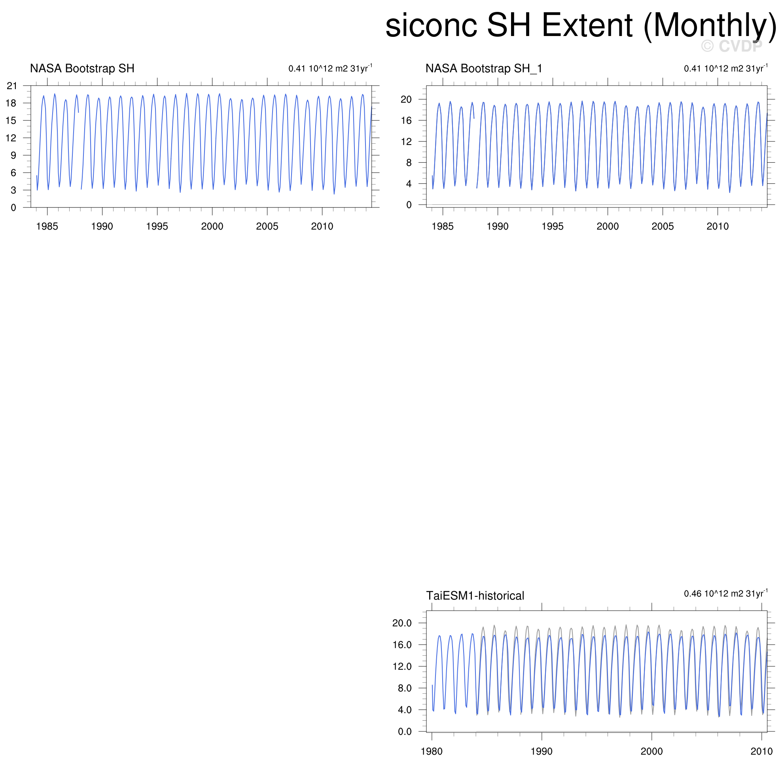Click the 2010 x-axis label in NASA Bootstrap SH_1 plot
This screenshot has height=767, width=782.
[718, 226]
